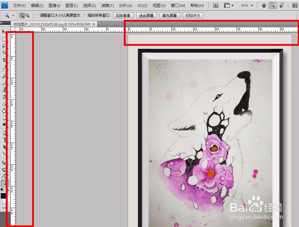Image resolution: width=299 pixels, height=227 pixels.
Task: Select the Magic Wand tool
Action: (x=4, y=53)
